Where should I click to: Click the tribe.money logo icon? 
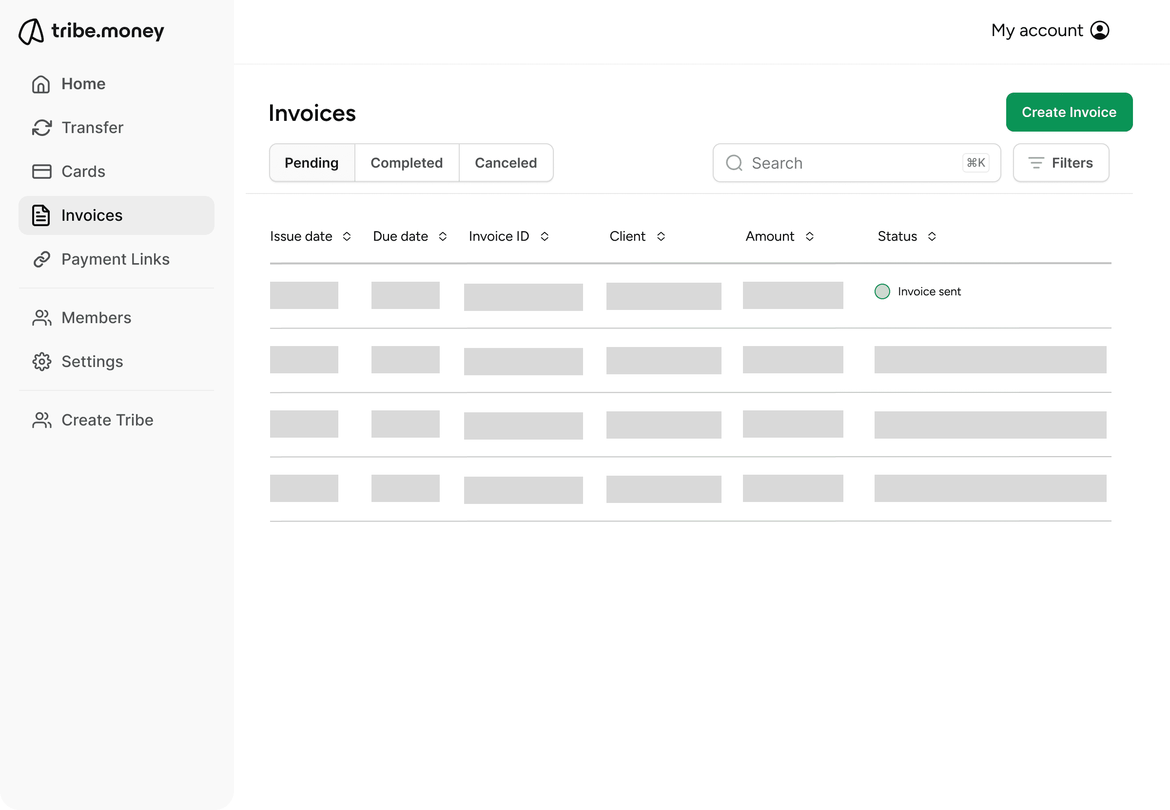32,32
